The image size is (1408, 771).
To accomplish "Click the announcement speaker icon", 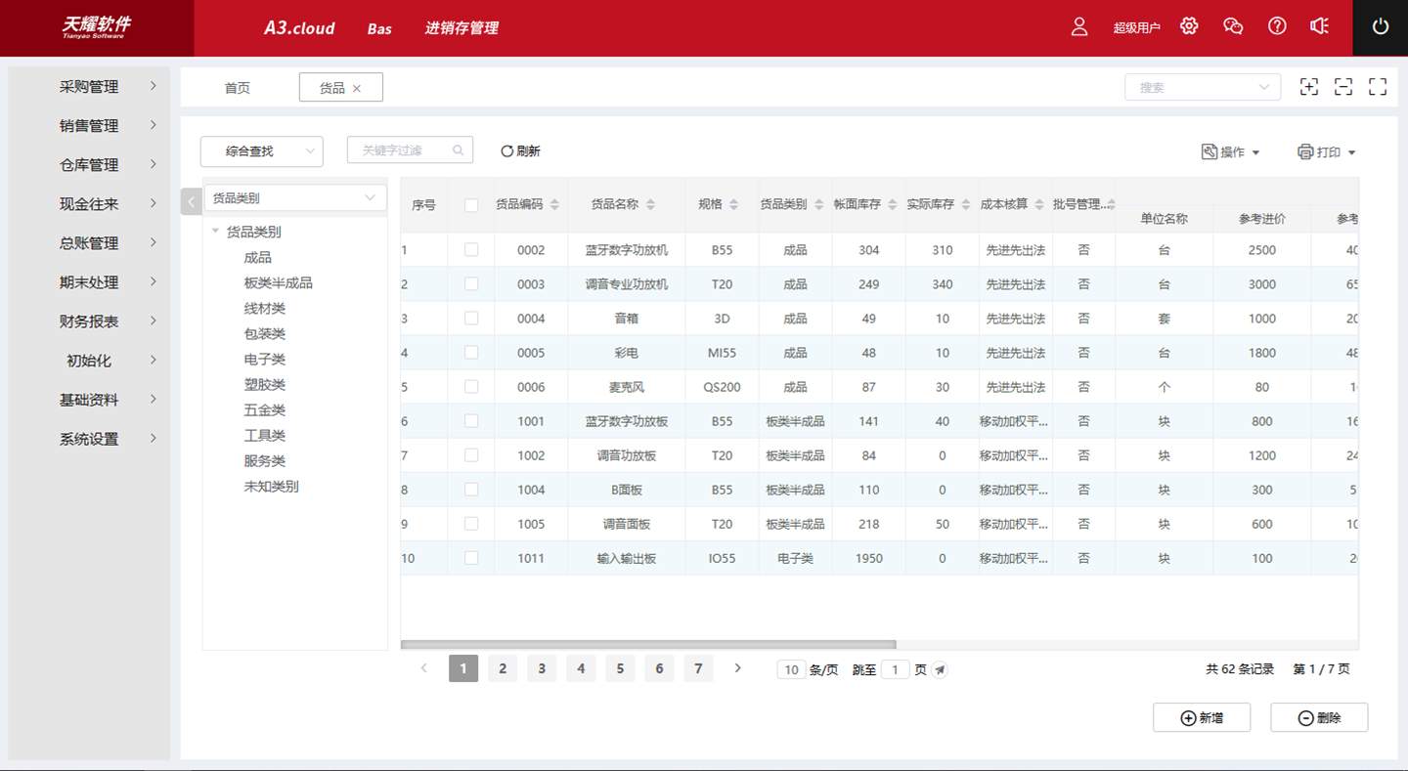I will (x=1320, y=26).
